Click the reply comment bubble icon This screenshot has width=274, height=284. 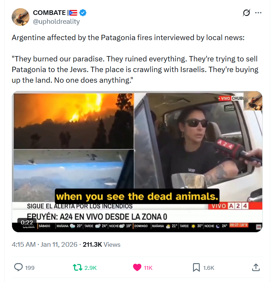[18, 267]
